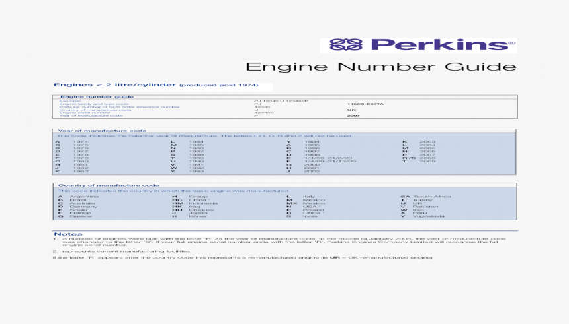Screen dimensions: 569x324
Task: Click the 'Argentina' country entry
Action: point(84,197)
